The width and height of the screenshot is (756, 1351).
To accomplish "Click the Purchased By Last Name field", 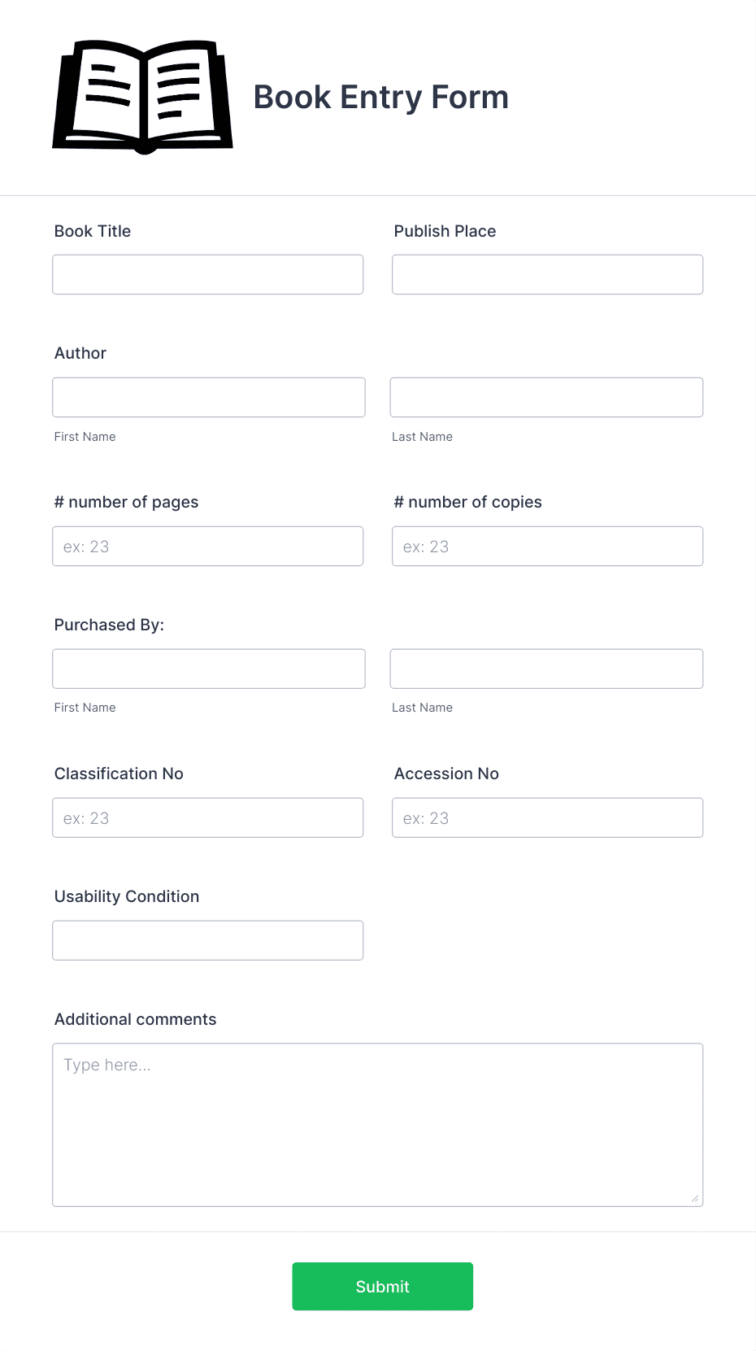I will coord(546,668).
